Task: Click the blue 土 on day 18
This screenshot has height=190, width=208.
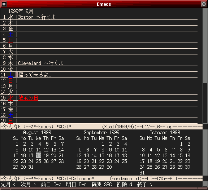Action: coord(10,115)
